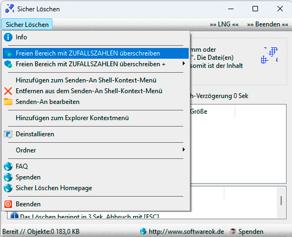
Task: Click 'Bereit // Objekte:0 183,0 KB' status text
Action: pyautogui.click(x=41, y=232)
